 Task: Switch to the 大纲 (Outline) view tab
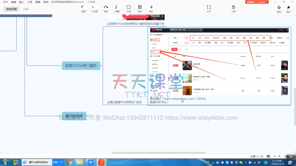[26, 9]
